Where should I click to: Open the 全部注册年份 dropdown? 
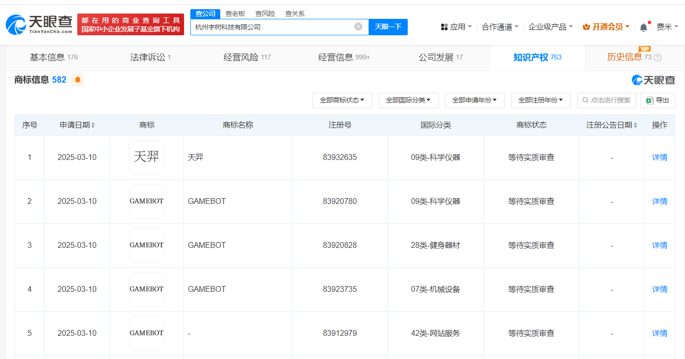coord(541,100)
